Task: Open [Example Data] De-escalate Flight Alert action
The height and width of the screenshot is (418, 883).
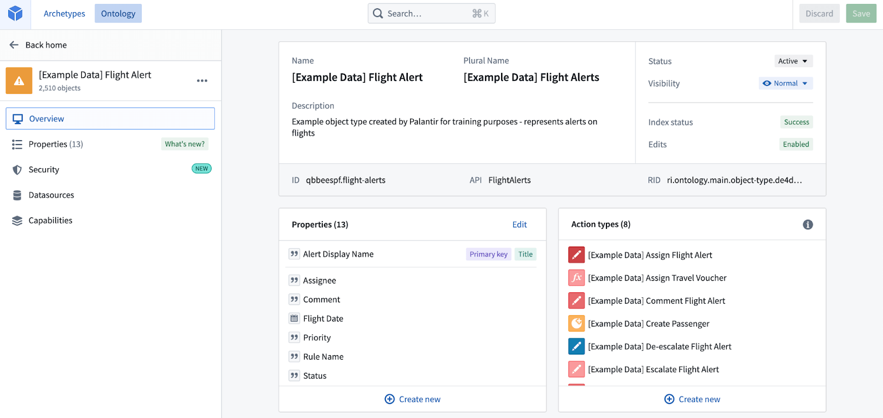Action: [x=659, y=346]
